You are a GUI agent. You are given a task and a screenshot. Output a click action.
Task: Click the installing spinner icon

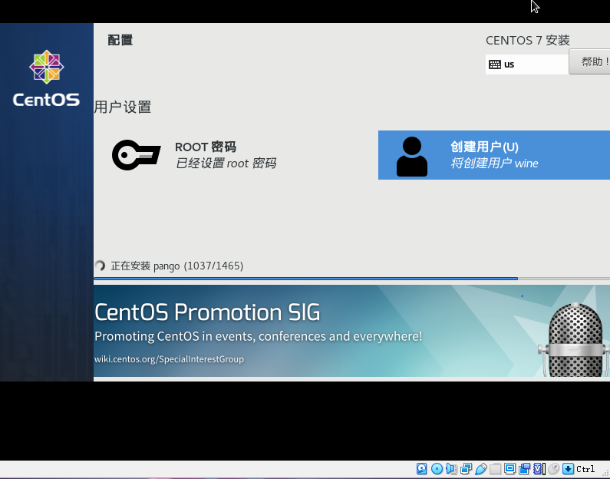coord(100,266)
